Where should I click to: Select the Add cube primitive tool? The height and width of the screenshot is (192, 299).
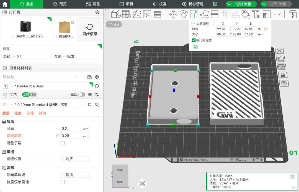coord(116,14)
